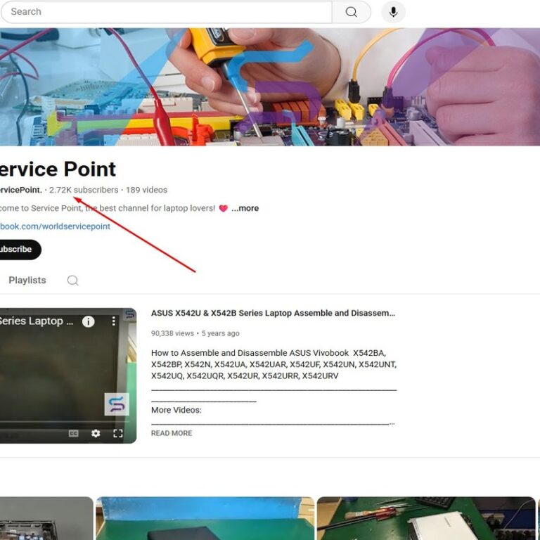Expand video description via READ MORE
This screenshot has width=540, height=540.
(172, 433)
